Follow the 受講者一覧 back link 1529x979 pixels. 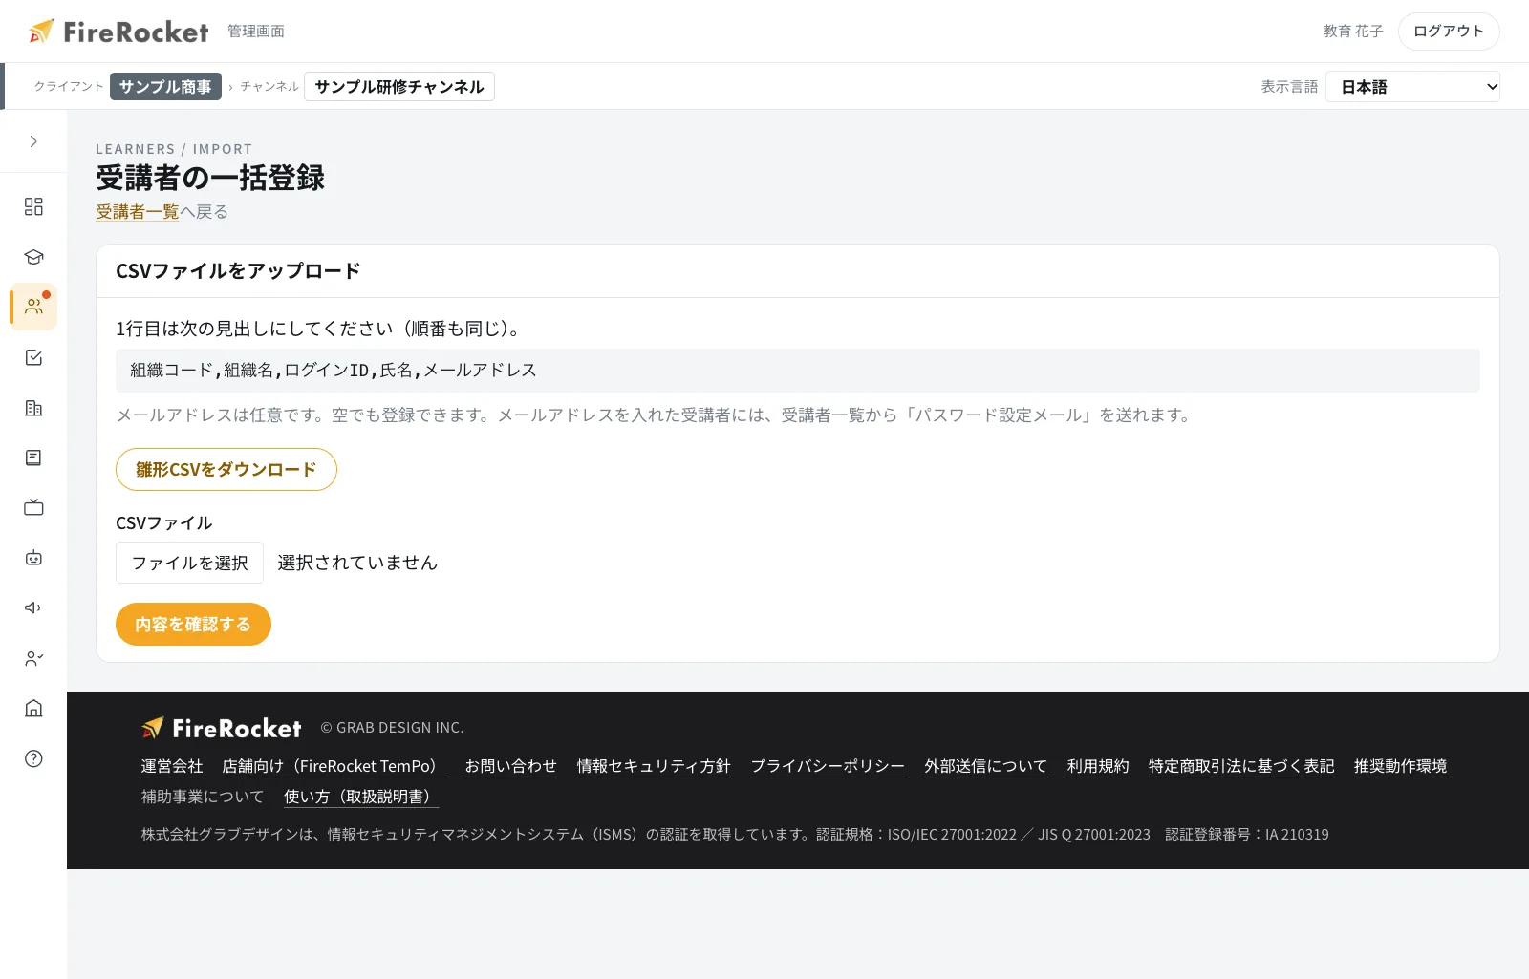[138, 212]
